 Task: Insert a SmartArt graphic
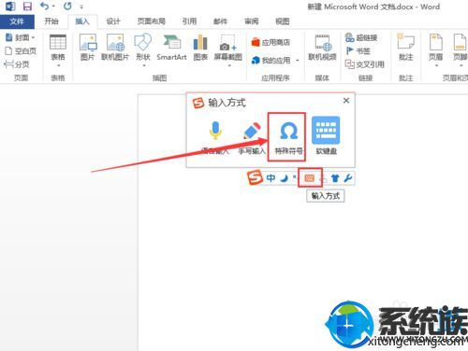point(171,48)
